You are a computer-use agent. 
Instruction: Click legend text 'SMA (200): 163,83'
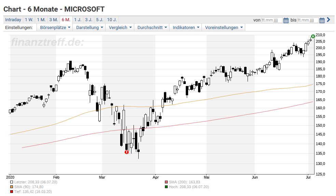[184, 182]
